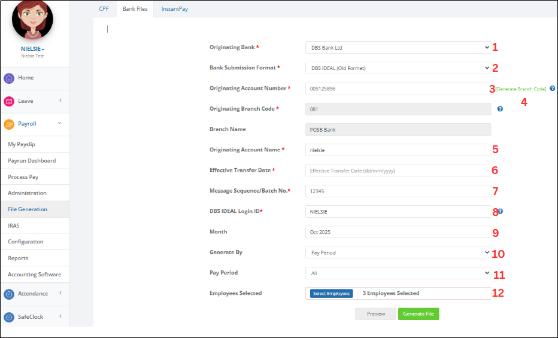
Task: Click the Home sidebar label
Action: point(26,78)
